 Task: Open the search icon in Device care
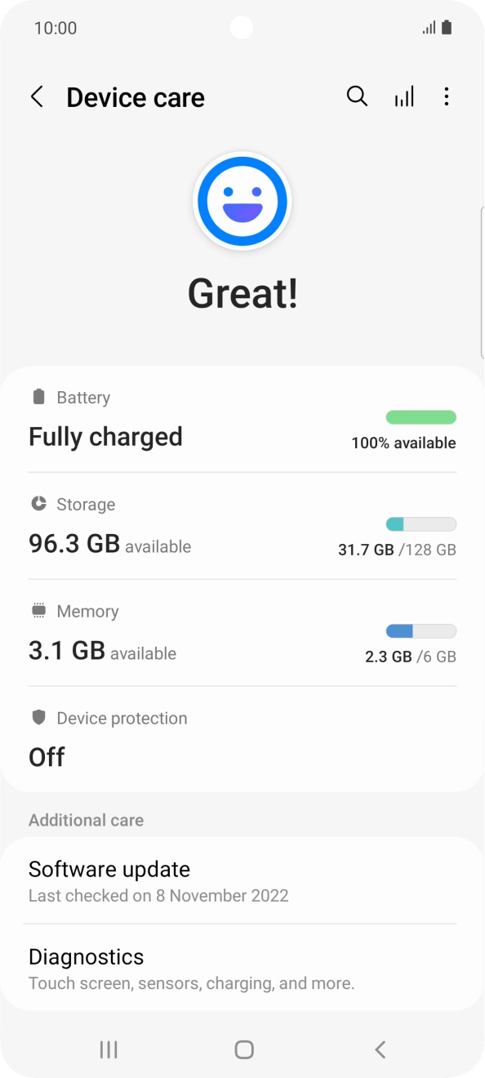[357, 96]
